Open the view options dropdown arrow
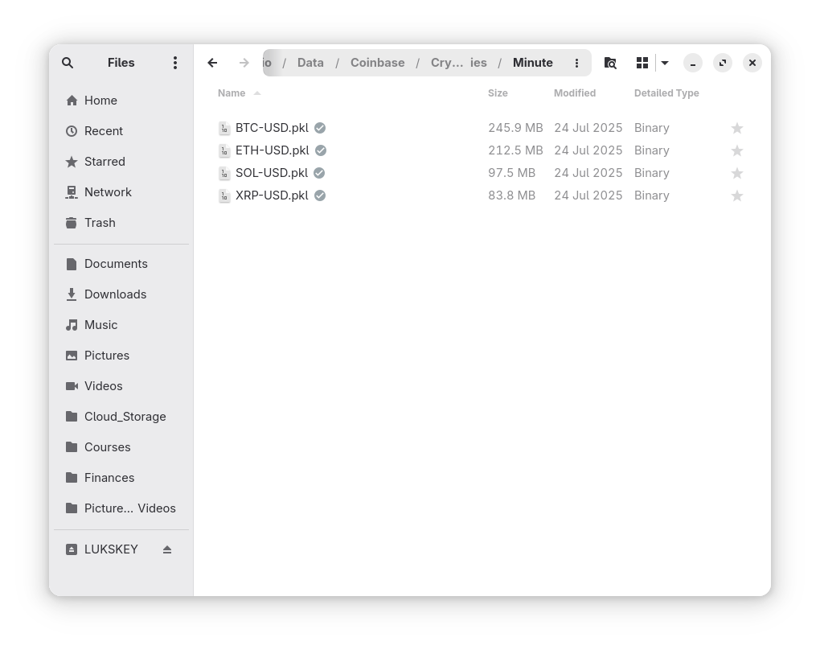The width and height of the screenshot is (820, 650). tap(665, 63)
